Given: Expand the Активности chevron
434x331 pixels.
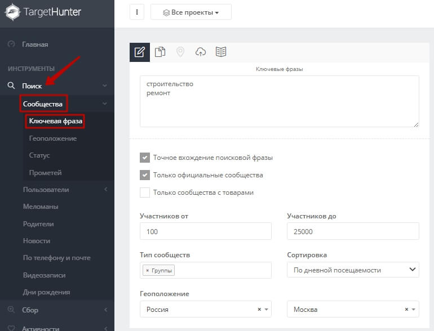Looking at the screenshot, I should tap(106, 328).
